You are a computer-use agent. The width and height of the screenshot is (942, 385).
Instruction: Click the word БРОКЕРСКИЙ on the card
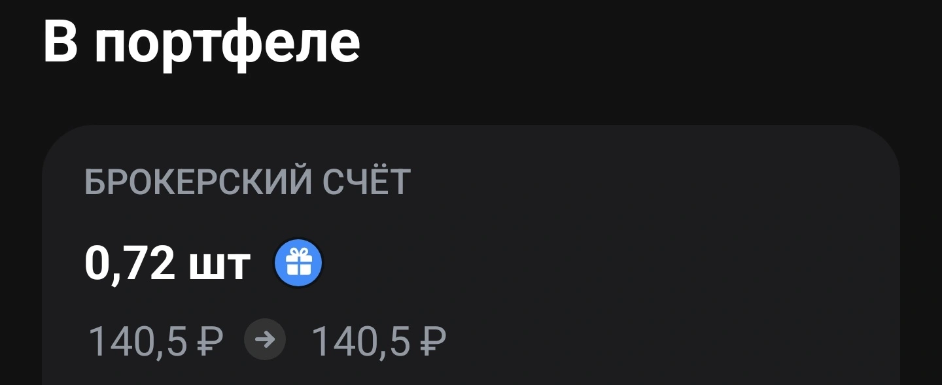coord(199,182)
